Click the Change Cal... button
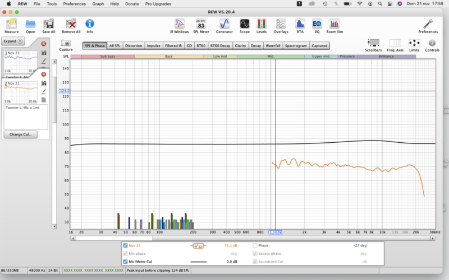 pyautogui.click(x=20, y=134)
